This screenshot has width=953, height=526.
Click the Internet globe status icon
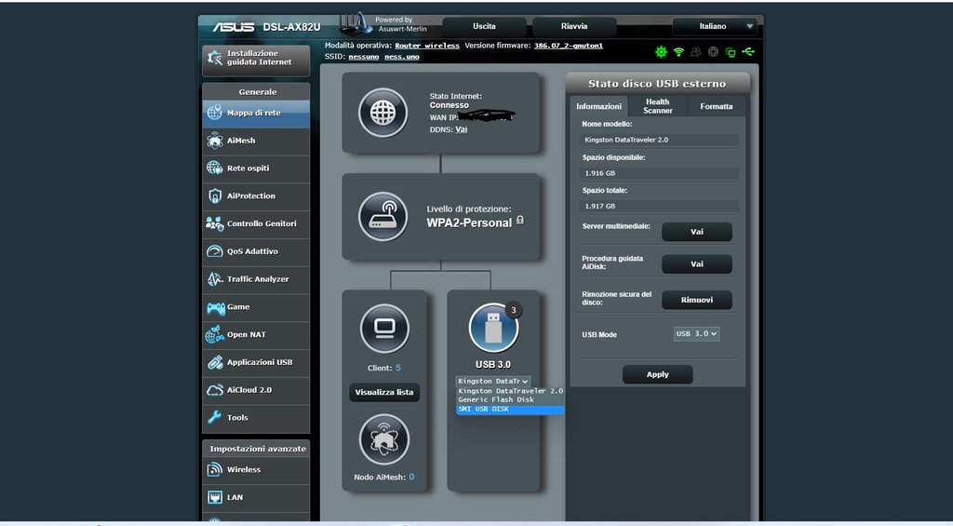tap(383, 113)
